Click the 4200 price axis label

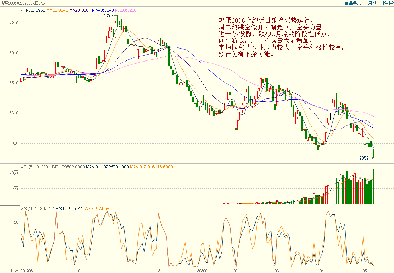pos(14,23)
